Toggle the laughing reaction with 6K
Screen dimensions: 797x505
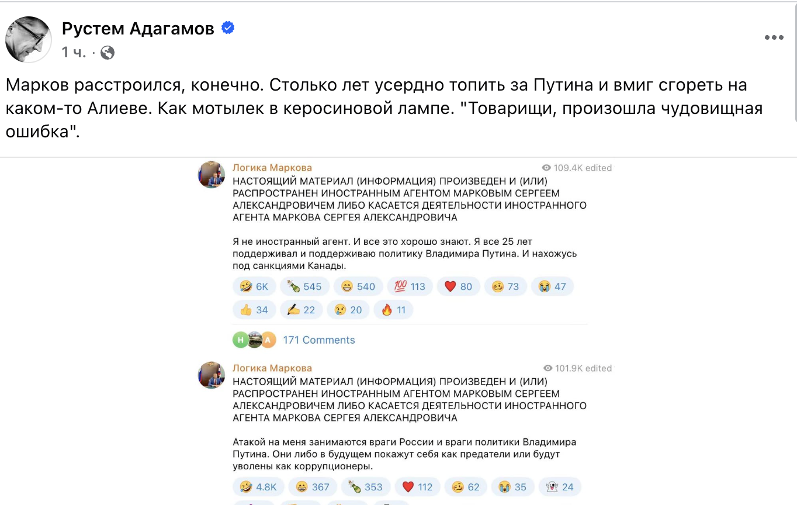pyautogui.click(x=254, y=286)
